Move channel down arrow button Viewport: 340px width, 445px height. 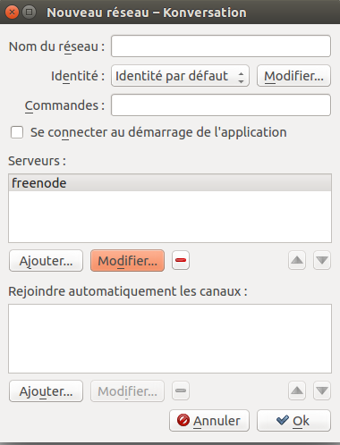pos(322,390)
